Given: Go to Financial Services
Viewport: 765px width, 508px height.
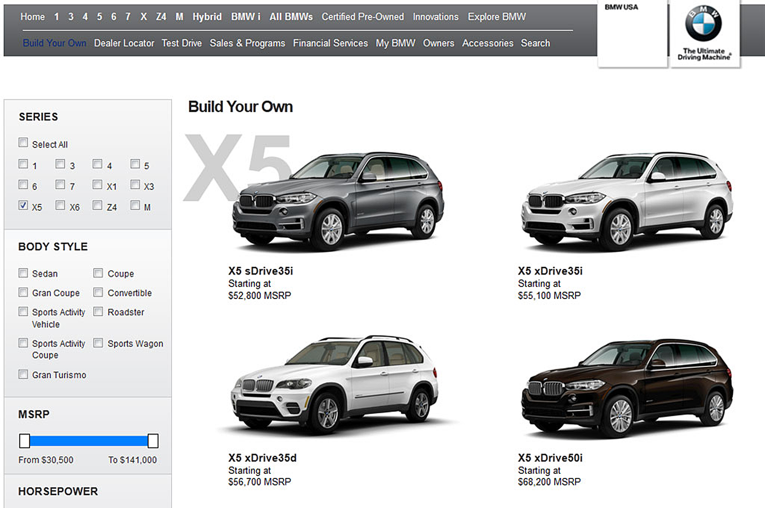Looking at the screenshot, I should [x=330, y=43].
